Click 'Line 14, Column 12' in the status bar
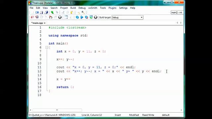 click(92, 115)
